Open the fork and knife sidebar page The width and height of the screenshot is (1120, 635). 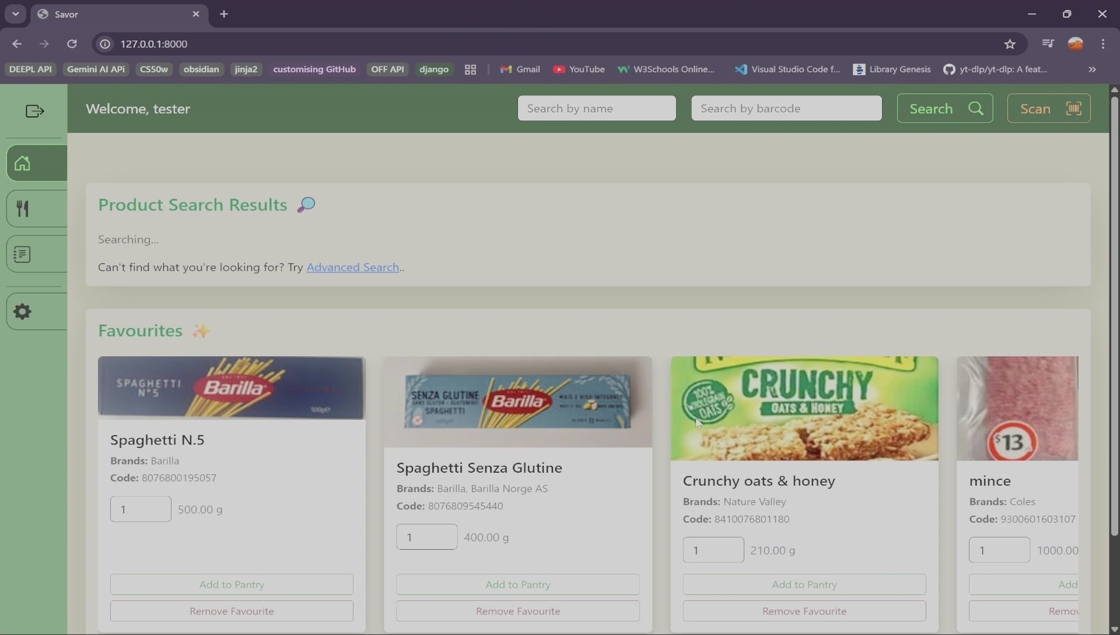click(23, 209)
